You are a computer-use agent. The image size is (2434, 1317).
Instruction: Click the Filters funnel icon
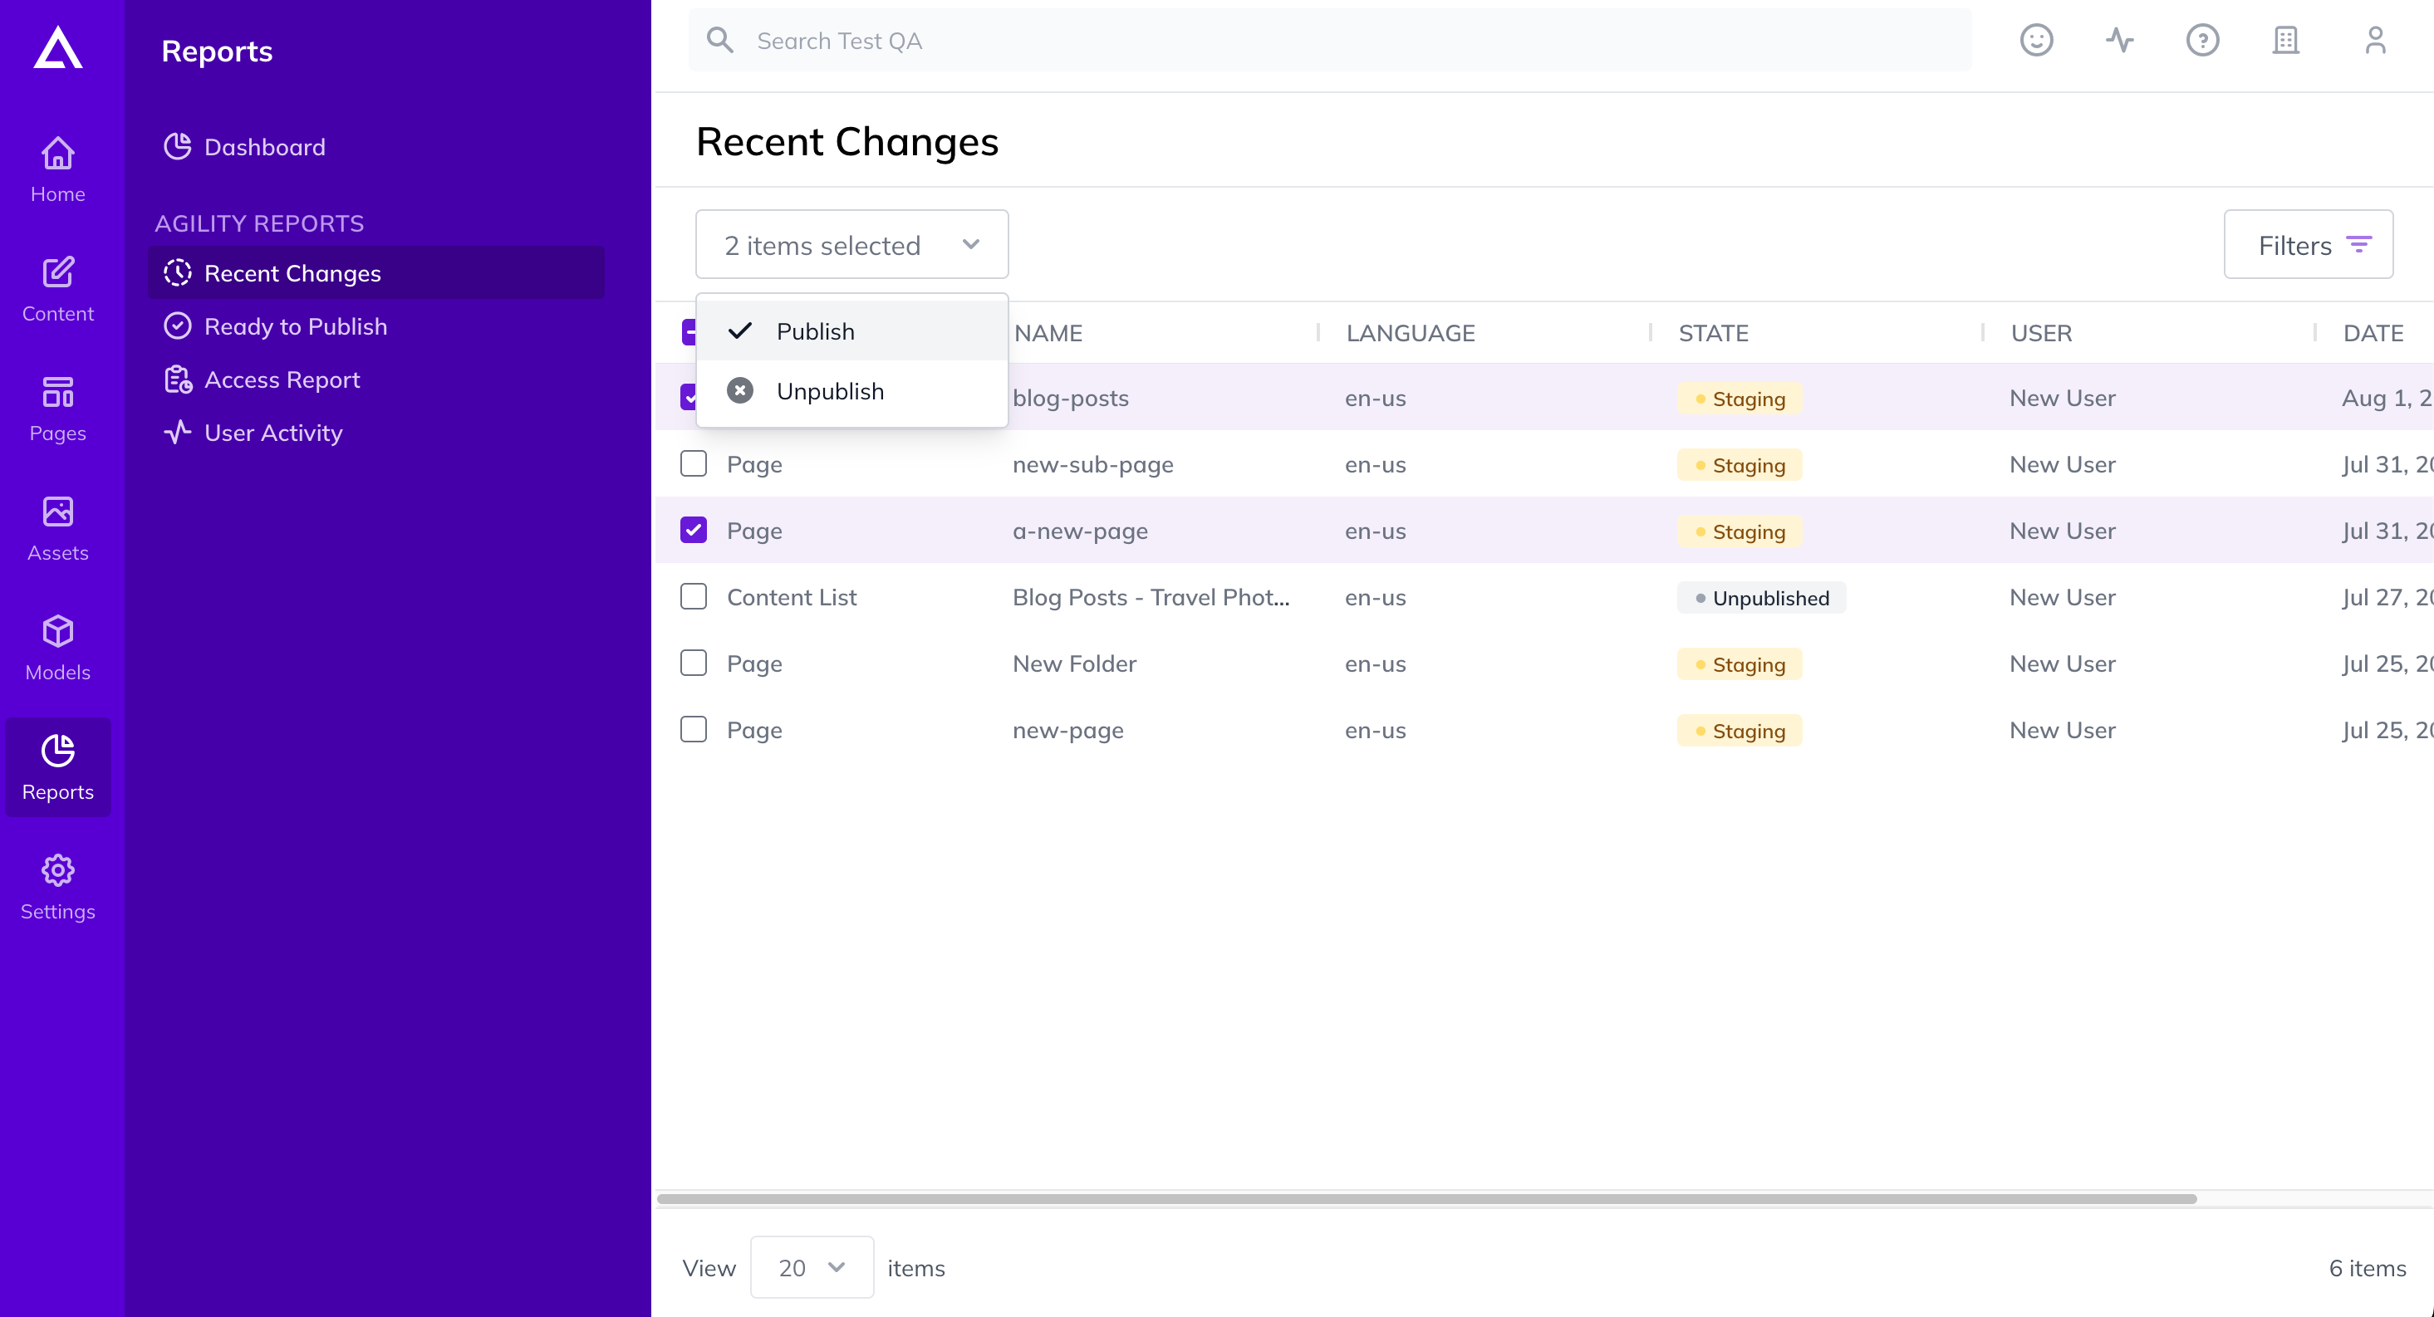tap(2359, 245)
